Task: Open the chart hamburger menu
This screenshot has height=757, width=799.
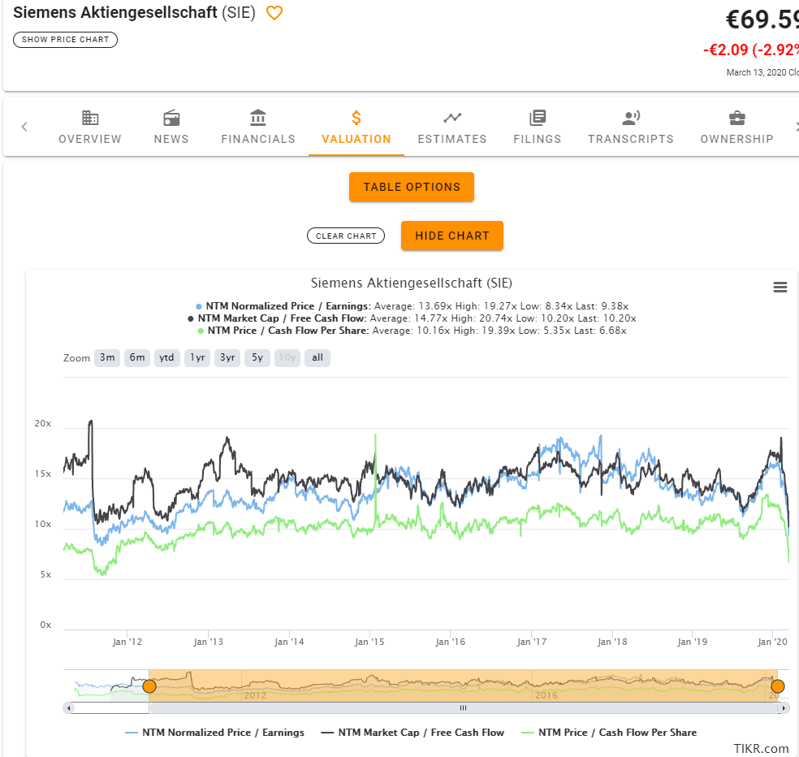Action: pyautogui.click(x=780, y=287)
